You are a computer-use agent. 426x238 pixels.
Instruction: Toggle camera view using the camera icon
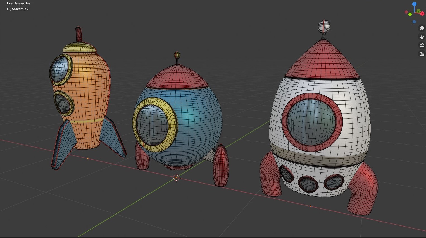tap(422, 45)
